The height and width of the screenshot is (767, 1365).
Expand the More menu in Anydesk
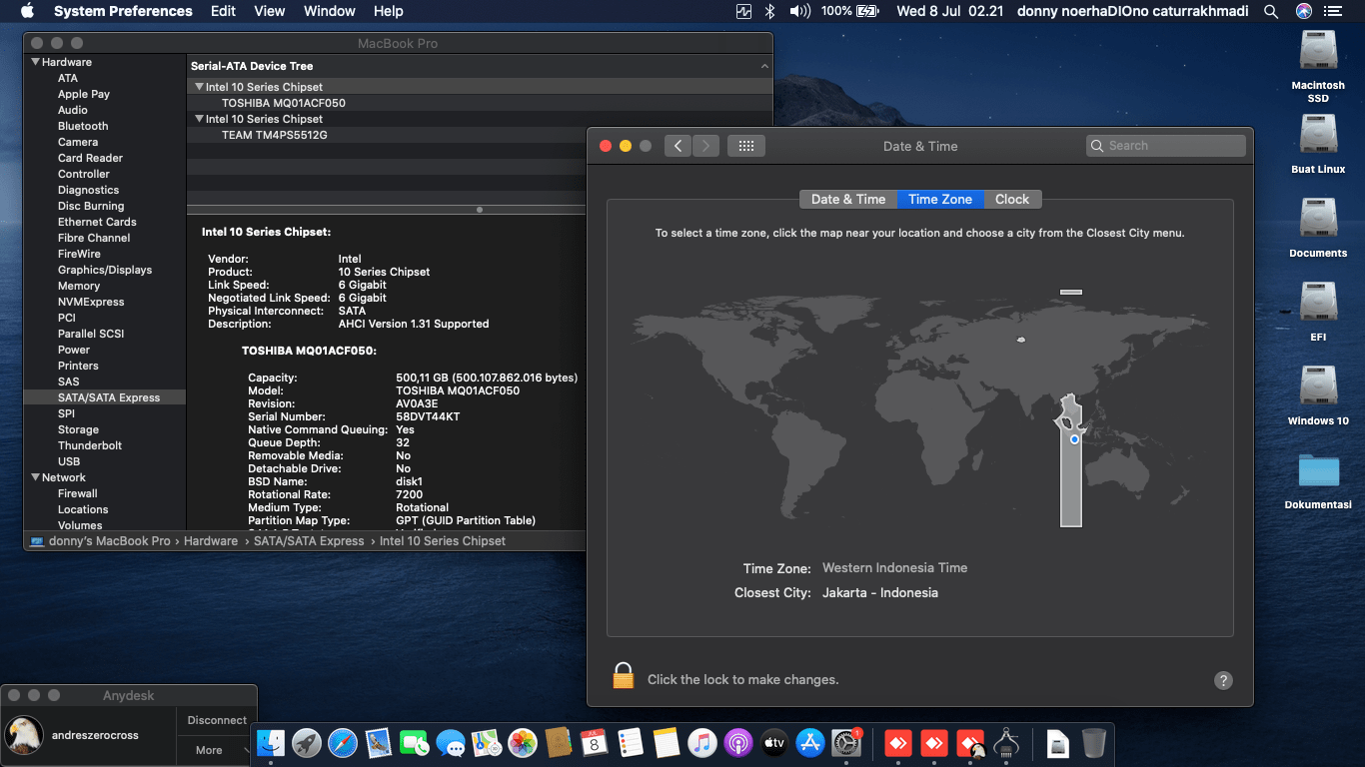click(216, 750)
